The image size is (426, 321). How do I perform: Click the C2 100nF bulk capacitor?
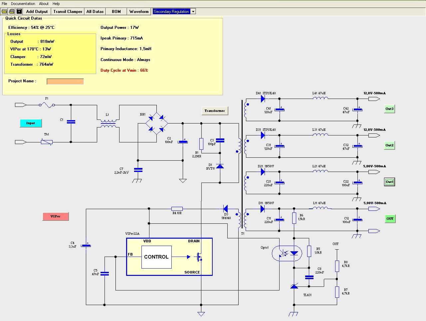(x=183, y=142)
